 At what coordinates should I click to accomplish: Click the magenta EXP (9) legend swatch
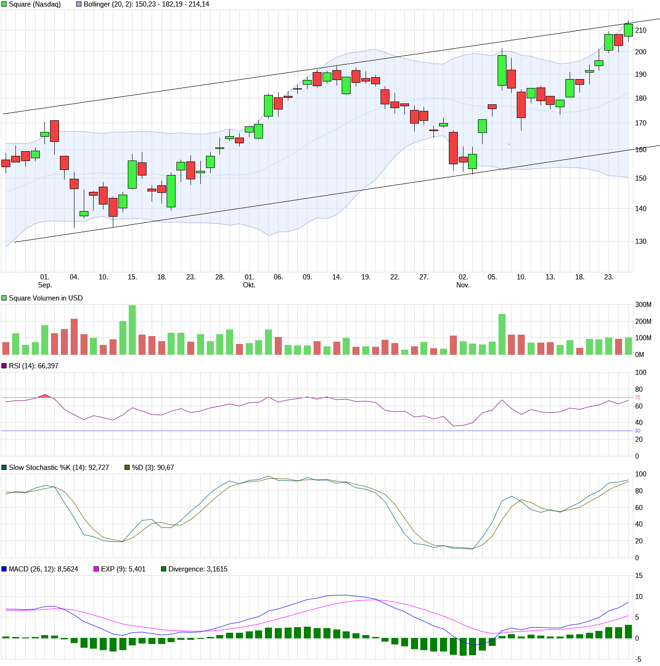[96, 569]
